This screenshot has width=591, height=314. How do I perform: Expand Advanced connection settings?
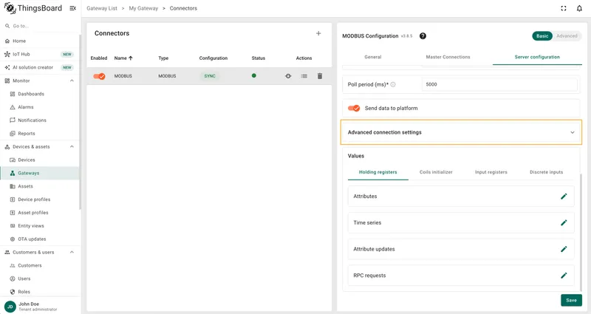click(x=461, y=132)
